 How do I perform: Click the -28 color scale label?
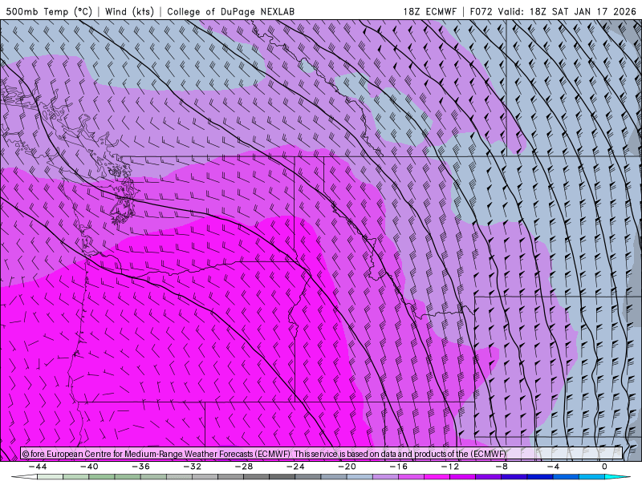coord(244,467)
